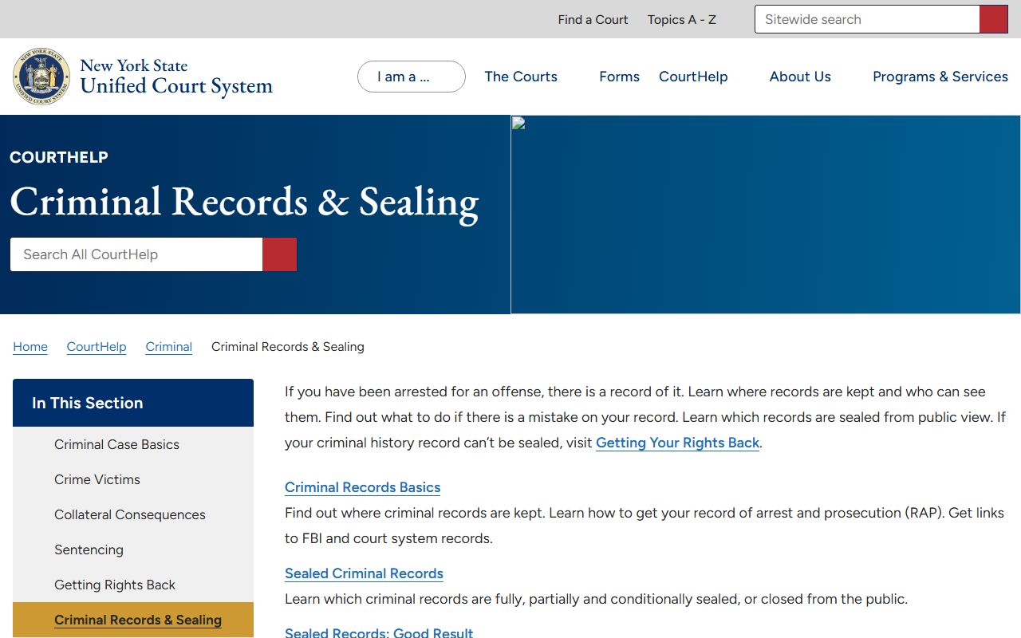Open the Sealed Criminal Records link

pyautogui.click(x=364, y=573)
